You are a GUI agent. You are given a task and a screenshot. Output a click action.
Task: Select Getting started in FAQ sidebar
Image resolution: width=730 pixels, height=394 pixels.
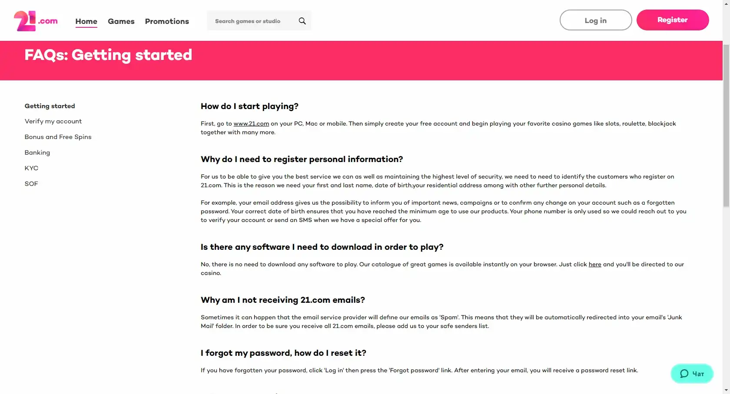(50, 106)
